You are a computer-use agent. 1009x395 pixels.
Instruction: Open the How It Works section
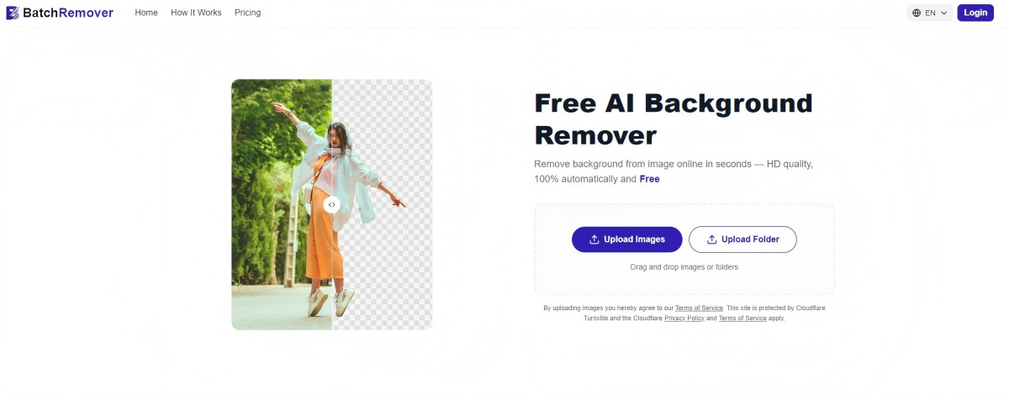pyautogui.click(x=196, y=13)
